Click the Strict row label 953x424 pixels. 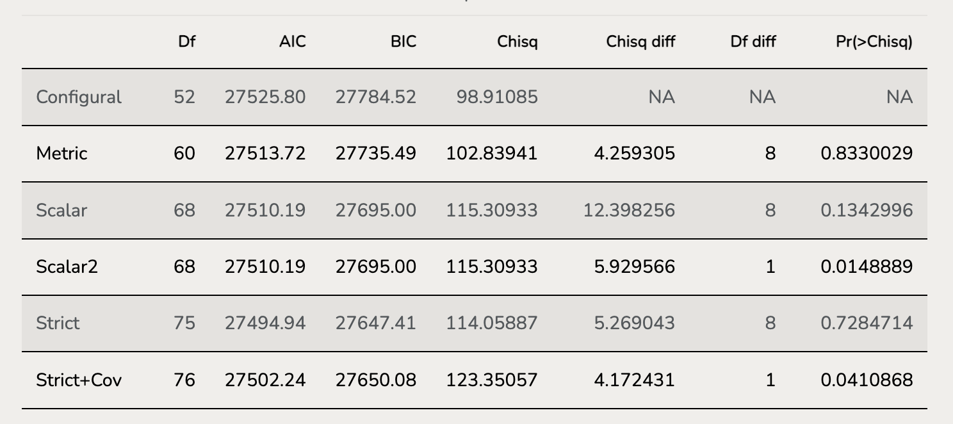pyautogui.click(x=58, y=323)
